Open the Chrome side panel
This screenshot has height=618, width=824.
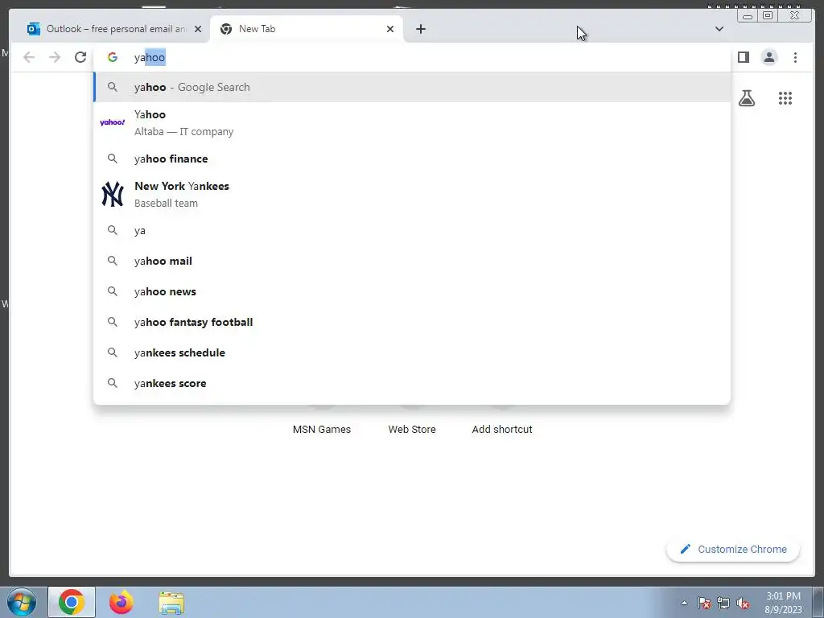tap(743, 57)
